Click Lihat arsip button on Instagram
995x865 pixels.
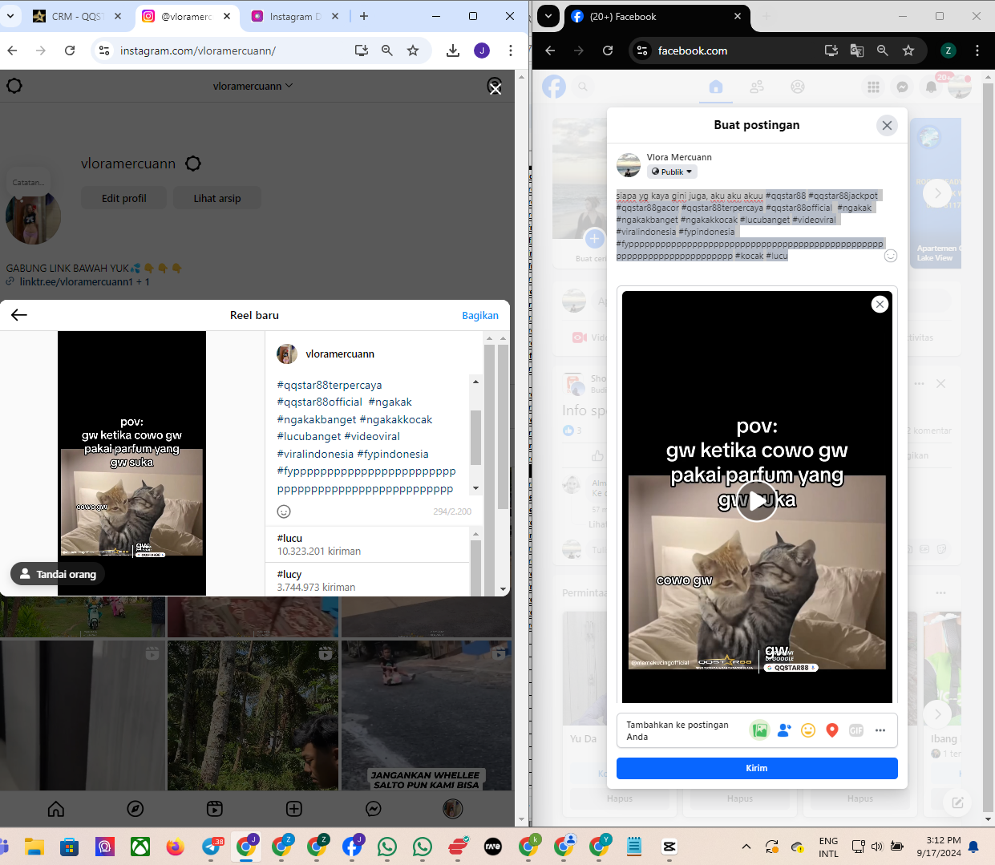click(217, 198)
